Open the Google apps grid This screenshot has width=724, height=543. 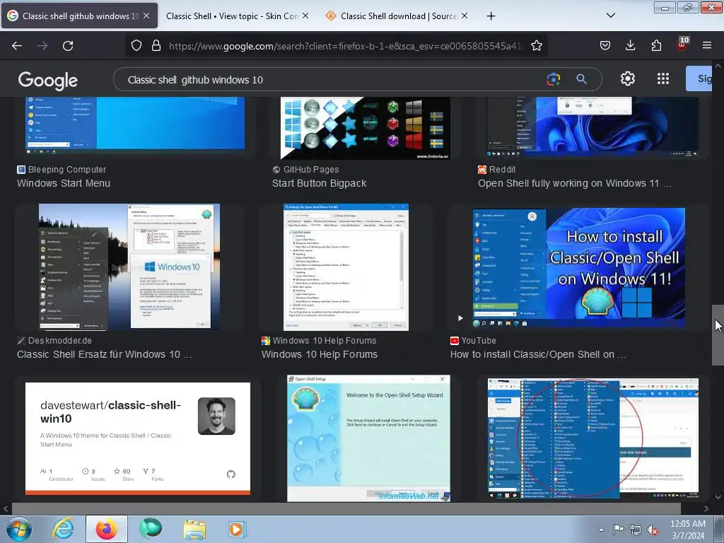(x=663, y=79)
